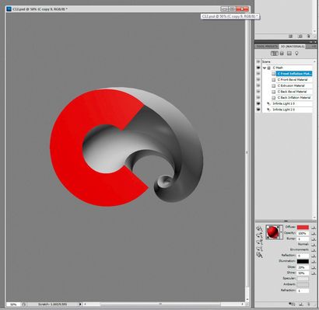Click new material icon at 3D panel bottom
The width and height of the screenshot is (319, 310).
click(x=301, y=305)
